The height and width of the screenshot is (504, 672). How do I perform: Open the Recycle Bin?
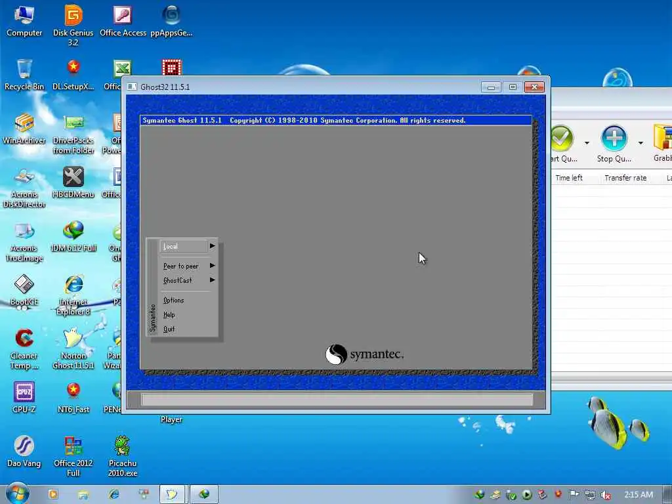pyautogui.click(x=24, y=75)
